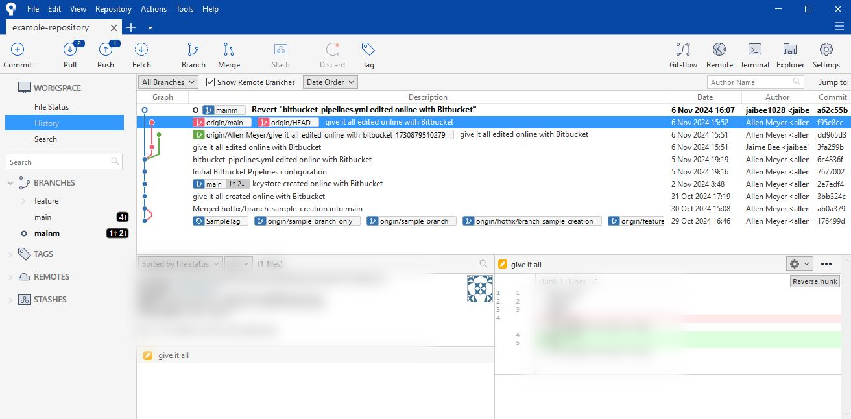Viewport: 851px width, 419px height.
Task: Push commits with the Push icon
Action: click(106, 50)
